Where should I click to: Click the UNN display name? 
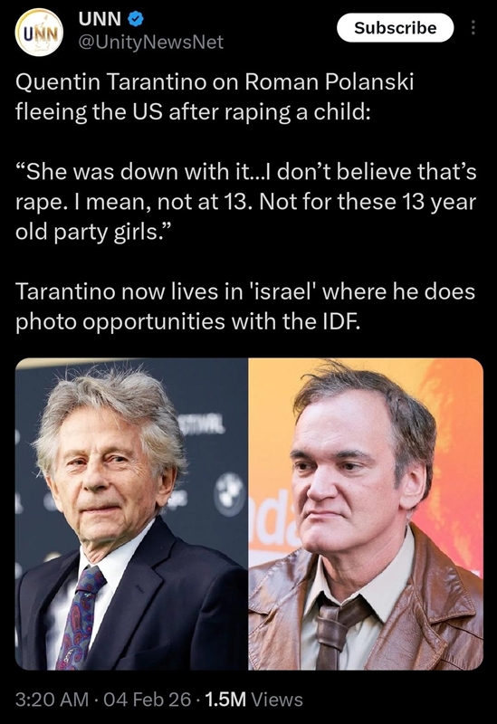coord(100,19)
